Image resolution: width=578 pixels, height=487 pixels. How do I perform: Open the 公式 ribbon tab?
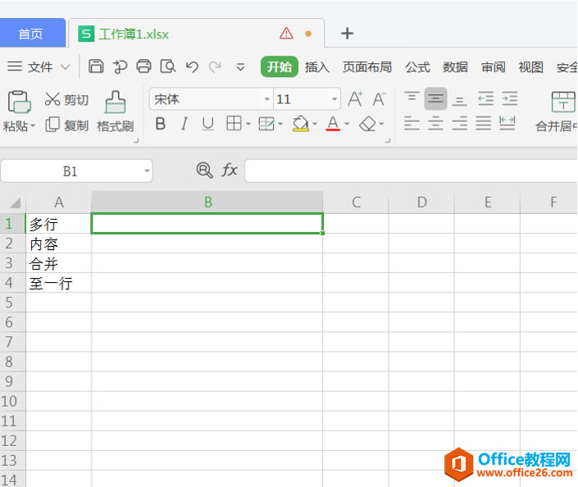[x=417, y=67]
